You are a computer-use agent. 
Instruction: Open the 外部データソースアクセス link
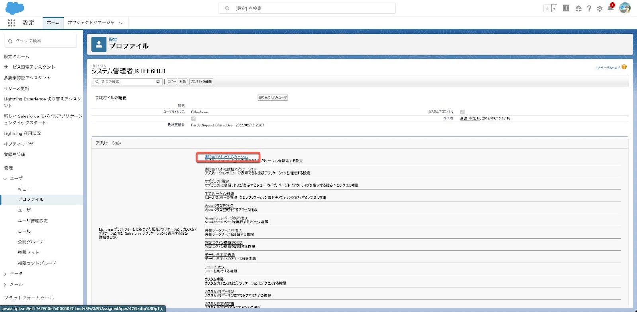(x=223, y=231)
